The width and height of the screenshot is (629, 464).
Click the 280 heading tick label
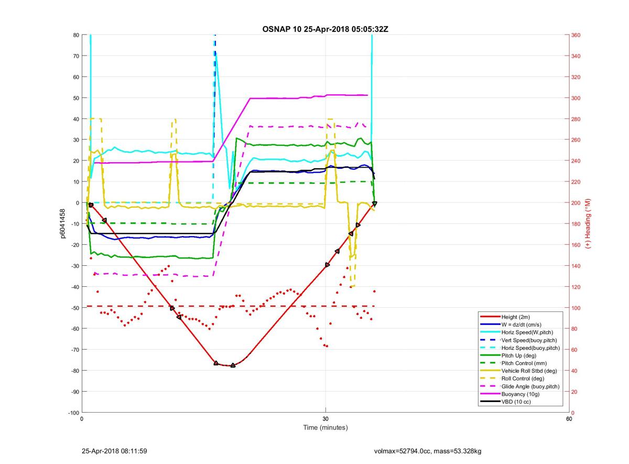(x=577, y=119)
